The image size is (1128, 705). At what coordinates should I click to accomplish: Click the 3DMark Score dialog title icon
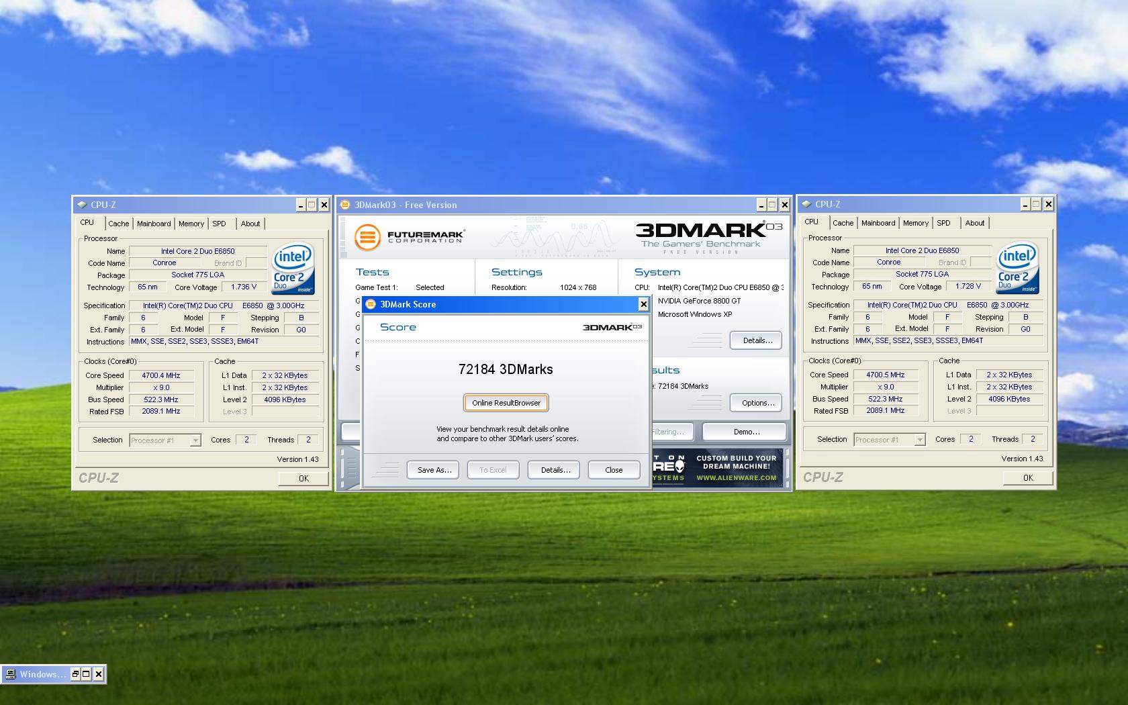371,304
